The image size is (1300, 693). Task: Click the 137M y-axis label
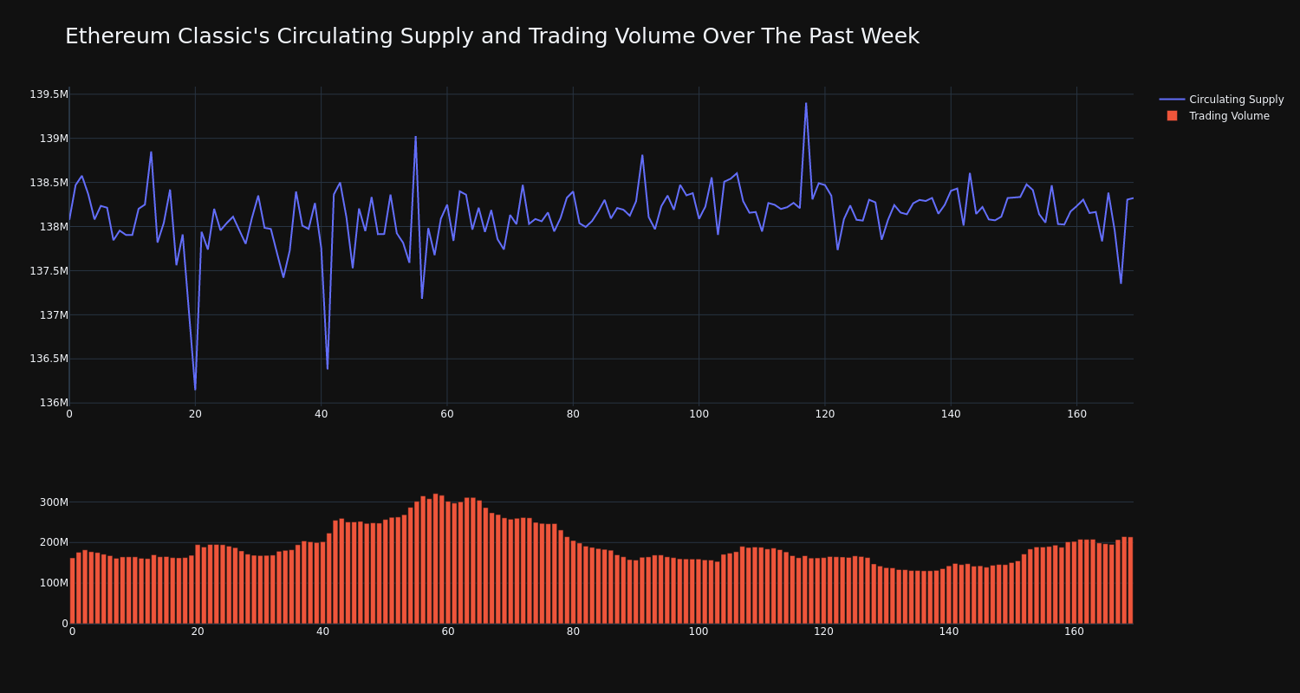pyautogui.click(x=54, y=314)
